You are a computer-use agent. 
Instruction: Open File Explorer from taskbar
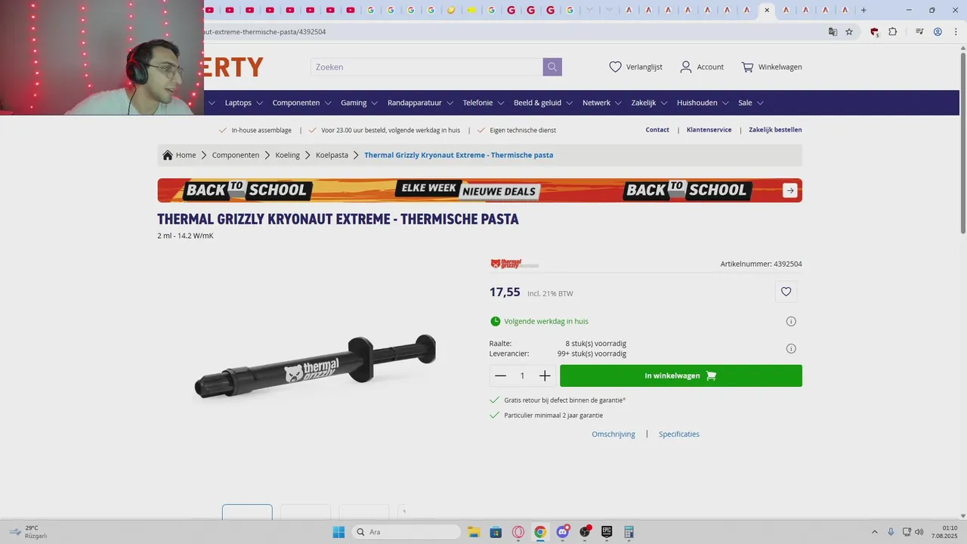pos(474,532)
